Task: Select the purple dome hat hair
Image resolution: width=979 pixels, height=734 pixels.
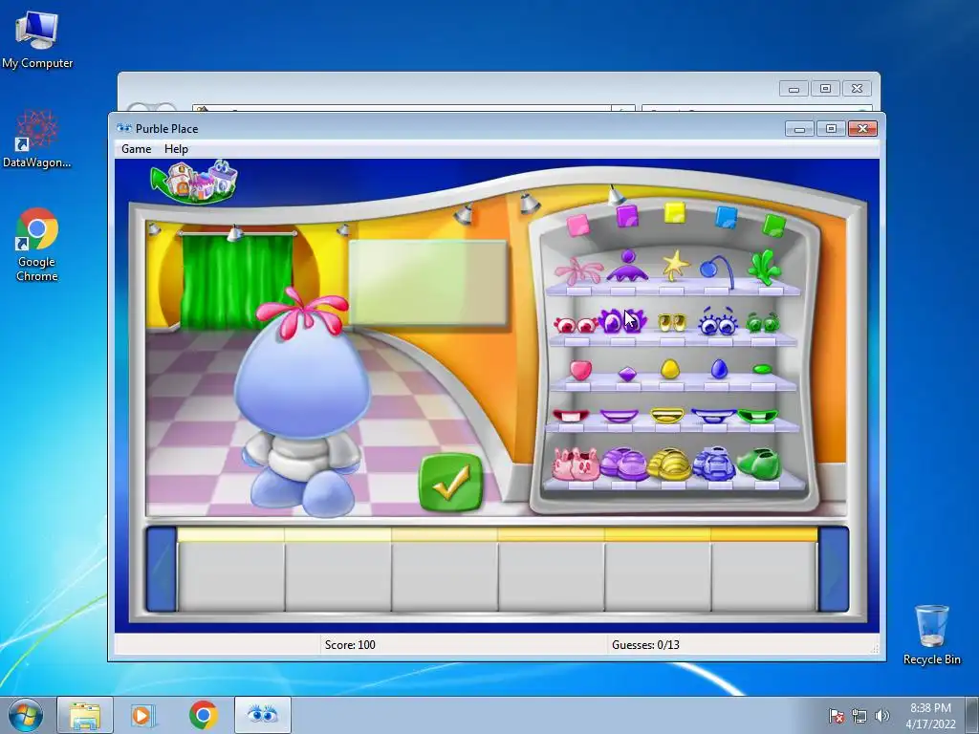Action: (627, 267)
